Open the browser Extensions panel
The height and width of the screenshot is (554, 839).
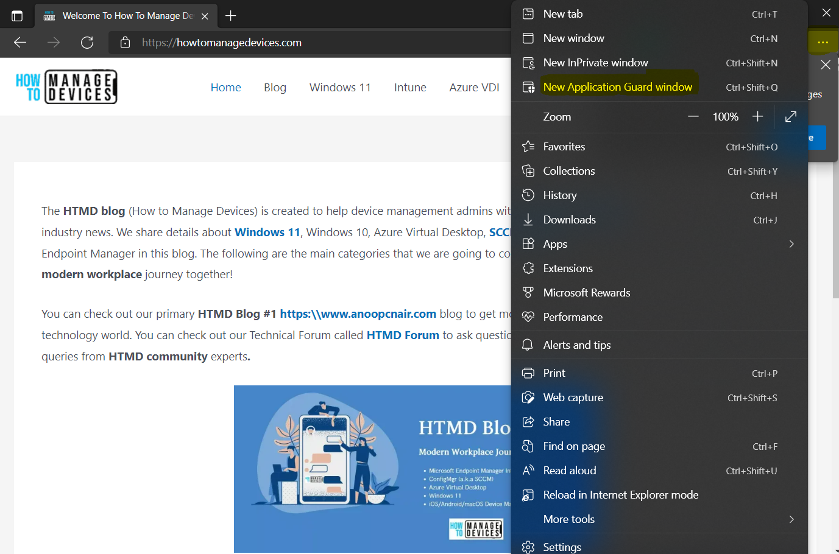tap(567, 268)
